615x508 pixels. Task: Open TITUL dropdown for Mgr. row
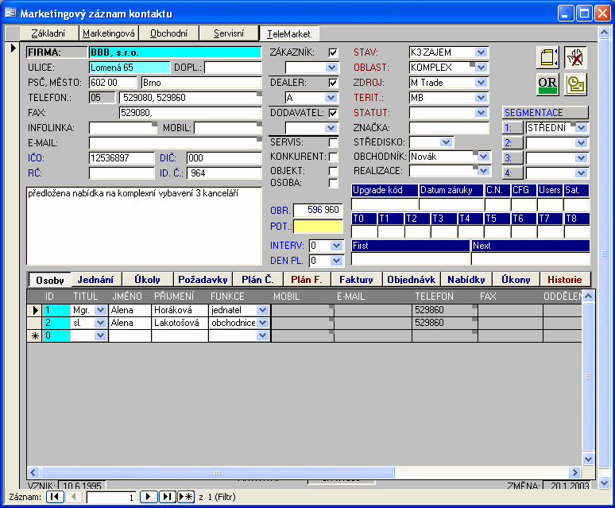(x=100, y=310)
